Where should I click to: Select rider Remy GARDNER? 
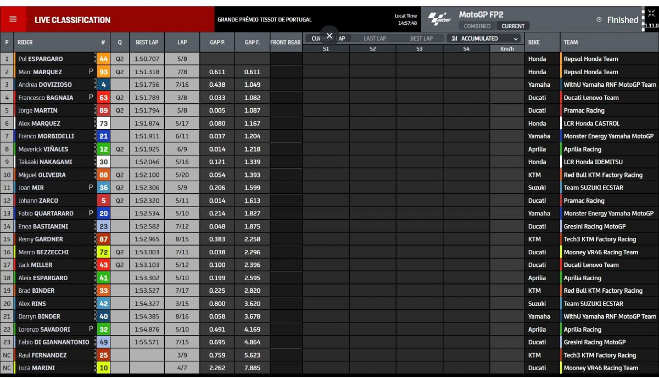pos(41,239)
